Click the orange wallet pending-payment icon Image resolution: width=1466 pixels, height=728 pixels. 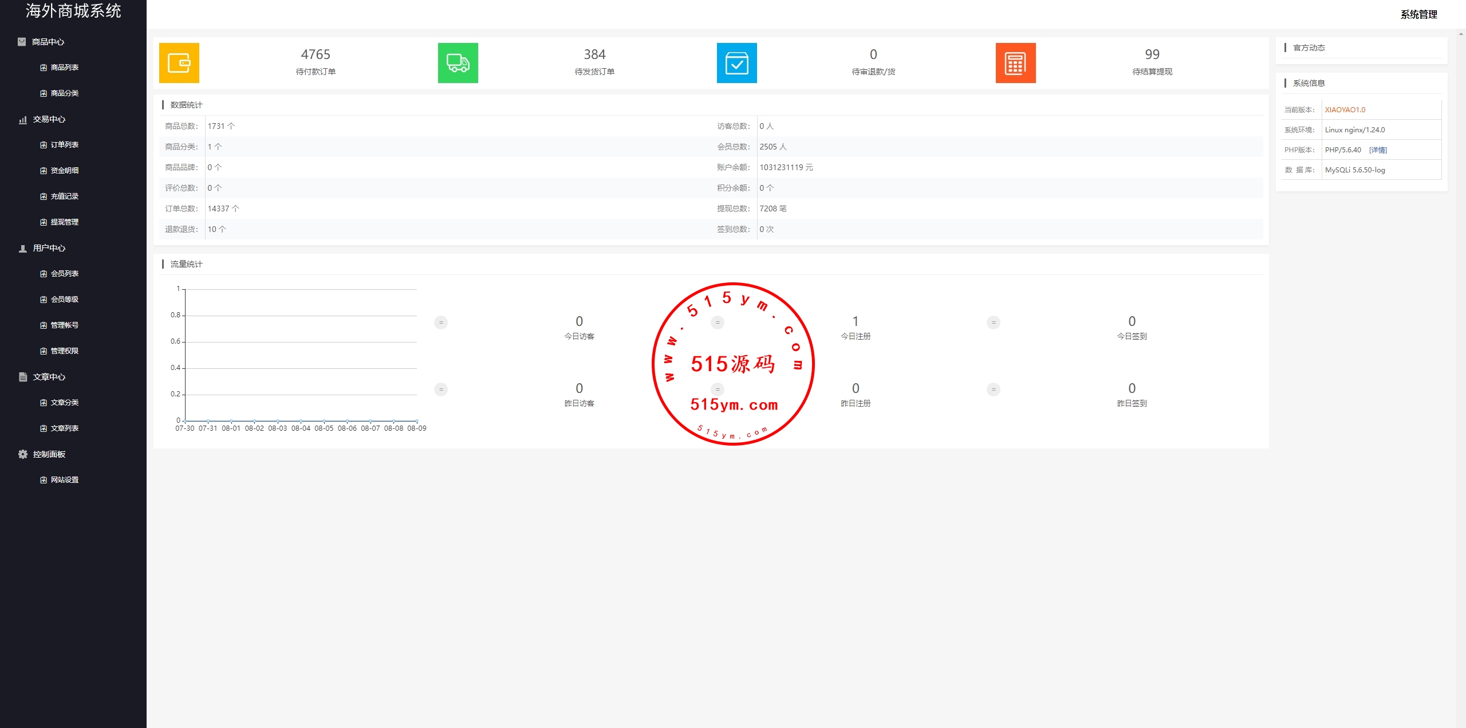pyautogui.click(x=179, y=63)
